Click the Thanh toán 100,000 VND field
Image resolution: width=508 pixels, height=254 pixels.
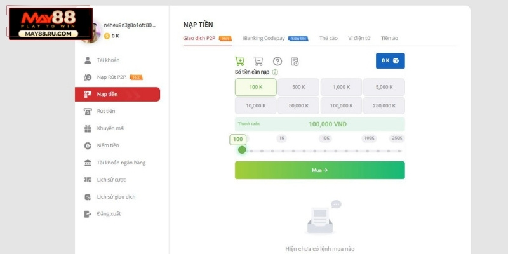(x=320, y=124)
